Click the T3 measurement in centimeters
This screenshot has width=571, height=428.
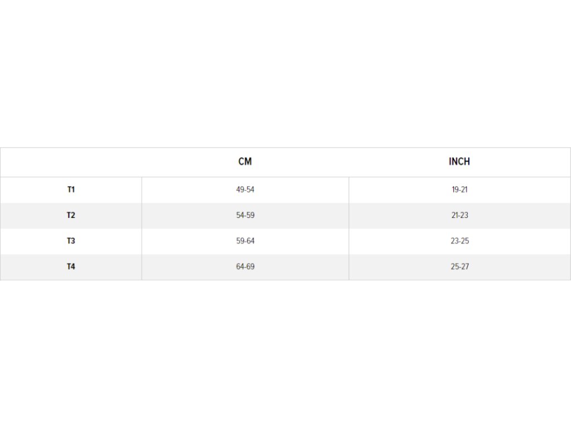[245, 241]
